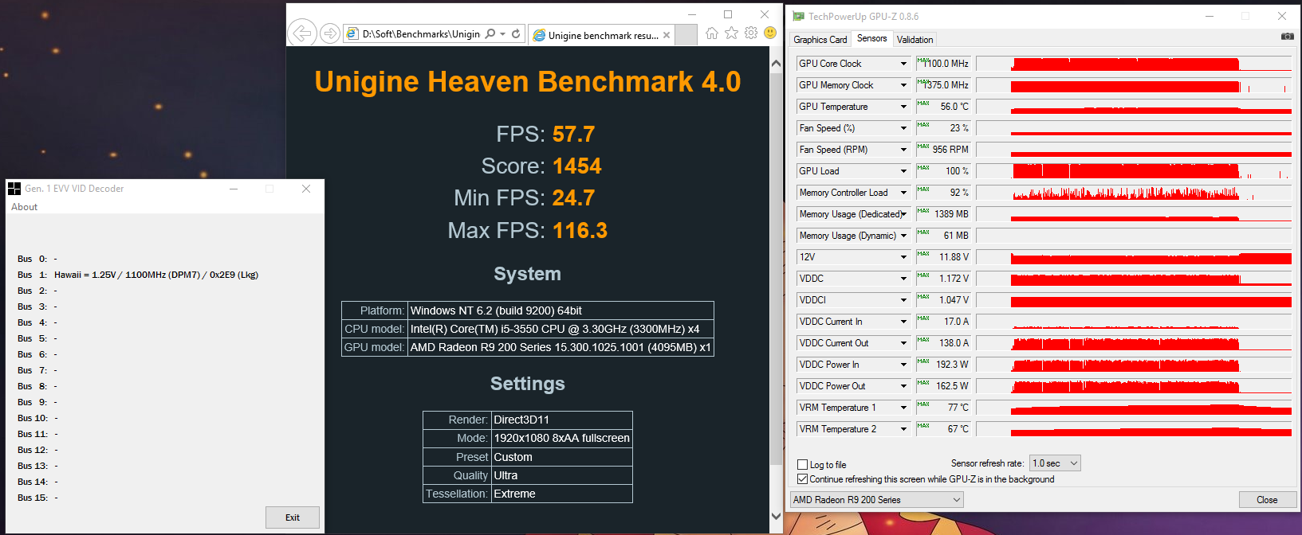
Task: Toggle the Log to file checkbox
Action: click(x=803, y=464)
